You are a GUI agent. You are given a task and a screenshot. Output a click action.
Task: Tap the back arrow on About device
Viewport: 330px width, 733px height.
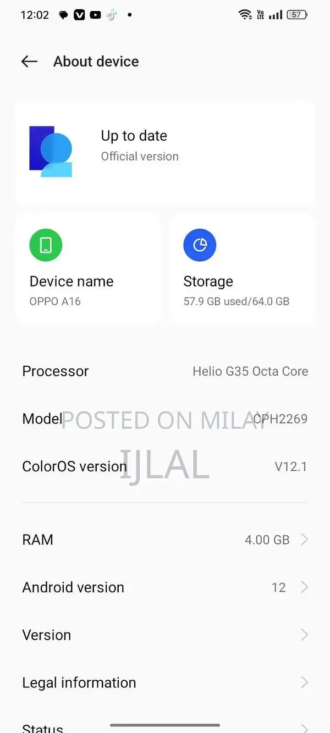(x=29, y=62)
